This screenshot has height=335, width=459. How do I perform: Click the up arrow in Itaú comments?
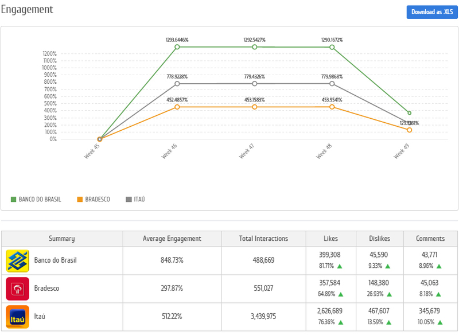439,322
